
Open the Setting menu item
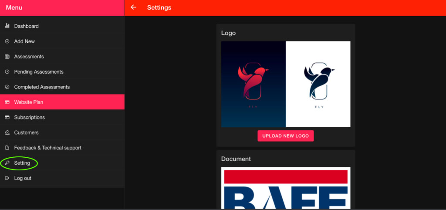(62, 163)
